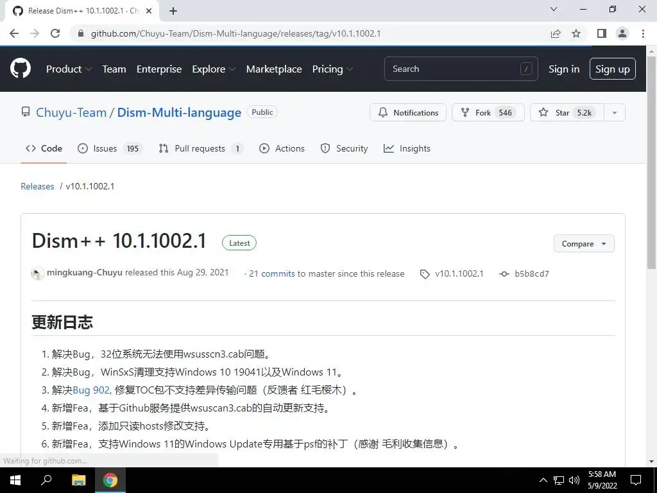Open the network tray icon

pos(559,480)
